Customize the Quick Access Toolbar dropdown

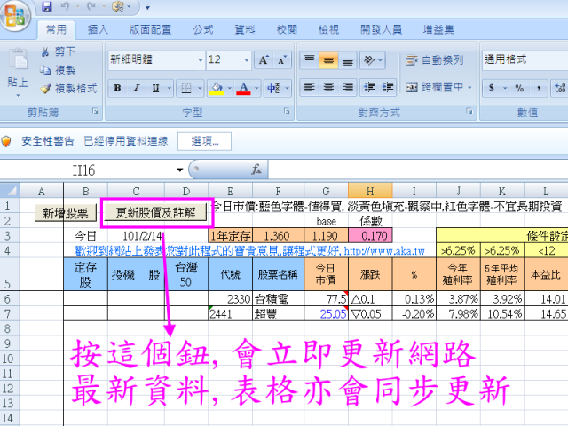pos(147,6)
